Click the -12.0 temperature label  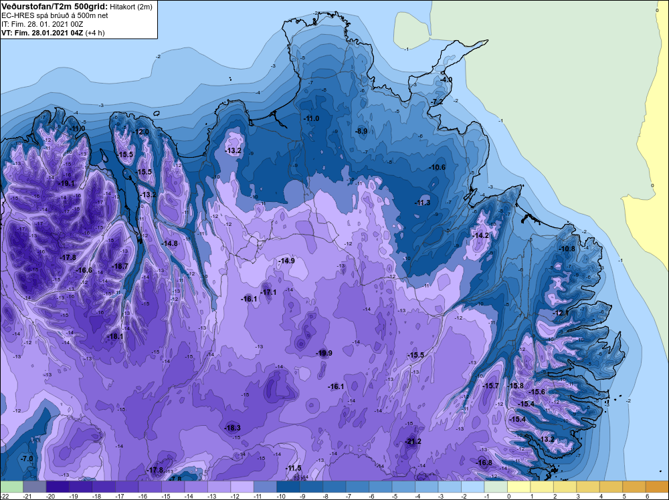pos(140,132)
